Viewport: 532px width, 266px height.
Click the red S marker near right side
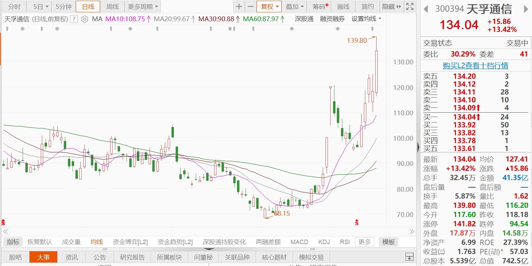coord(357,222)
